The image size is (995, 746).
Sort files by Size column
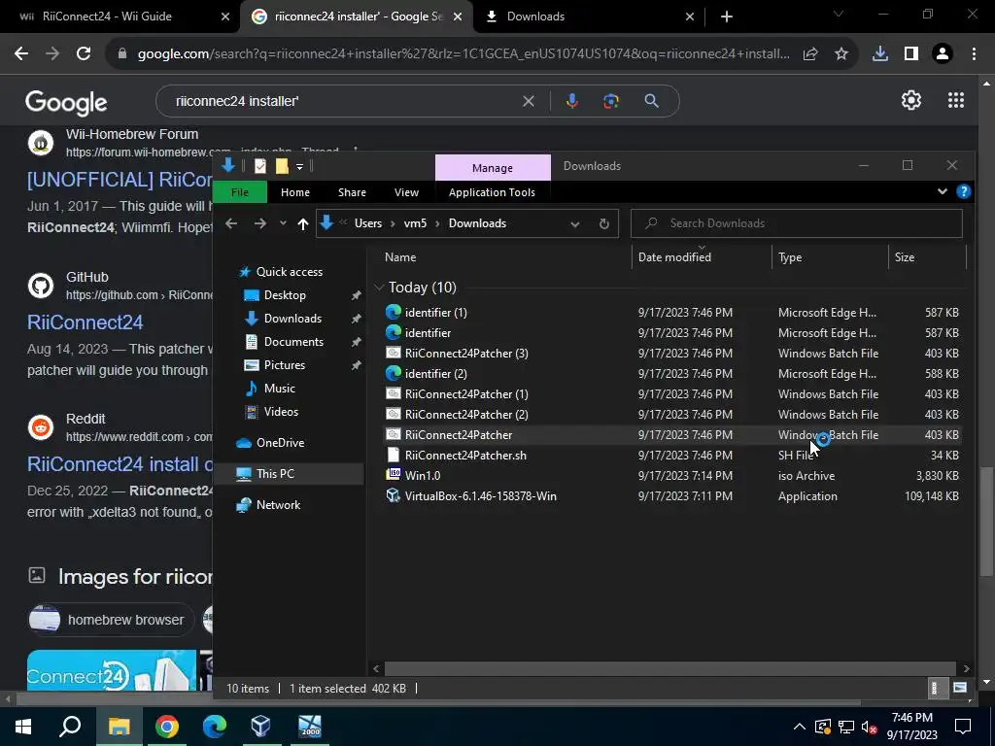(x=905, y=256)
